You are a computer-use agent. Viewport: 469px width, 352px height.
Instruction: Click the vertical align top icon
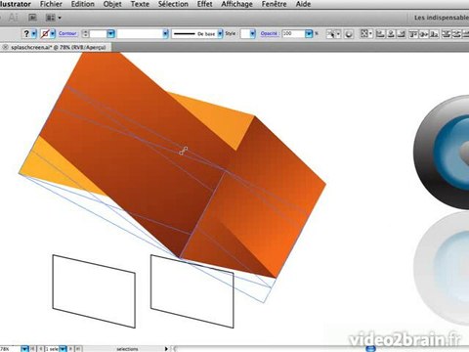(x=413, y=33)
